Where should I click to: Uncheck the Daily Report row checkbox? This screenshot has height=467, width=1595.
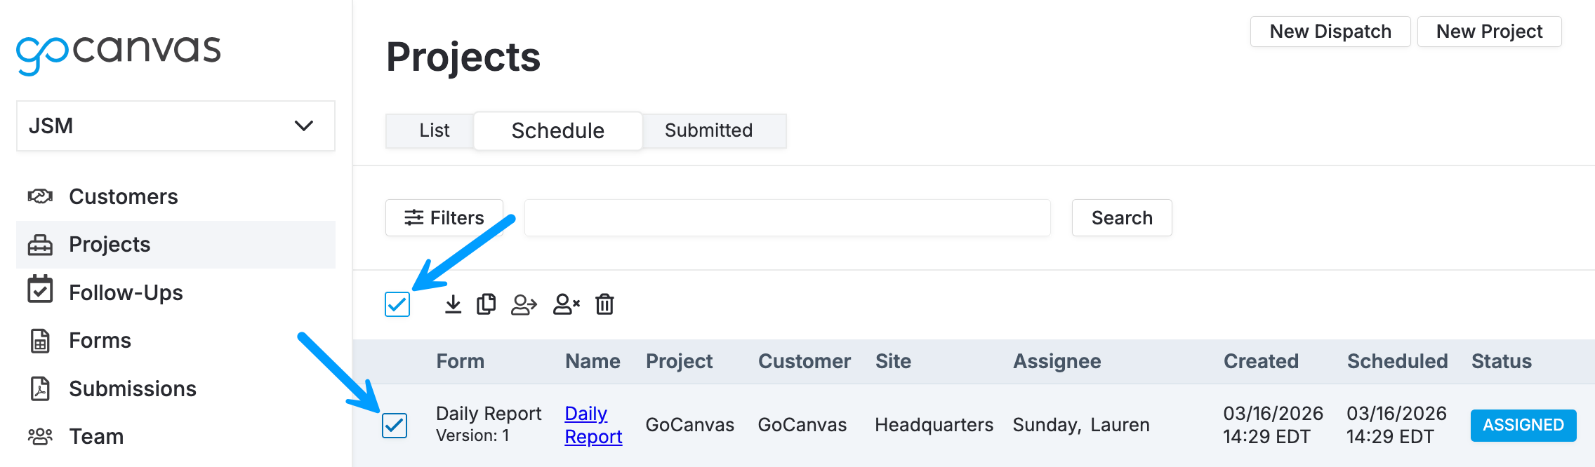click(x=395, y=426)
